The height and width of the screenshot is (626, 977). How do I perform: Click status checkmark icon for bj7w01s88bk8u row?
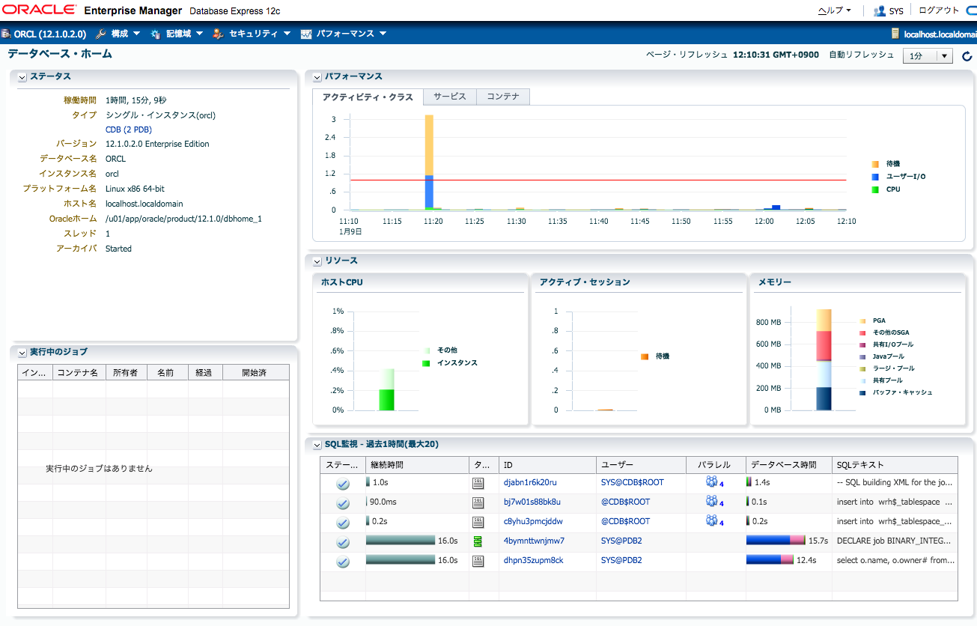point(343,503)
